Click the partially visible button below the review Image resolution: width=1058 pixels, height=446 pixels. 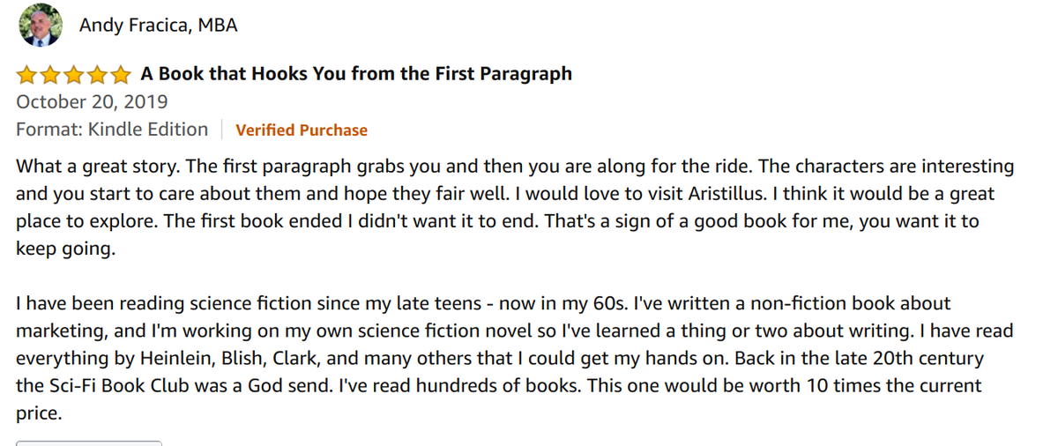(89, 442)
